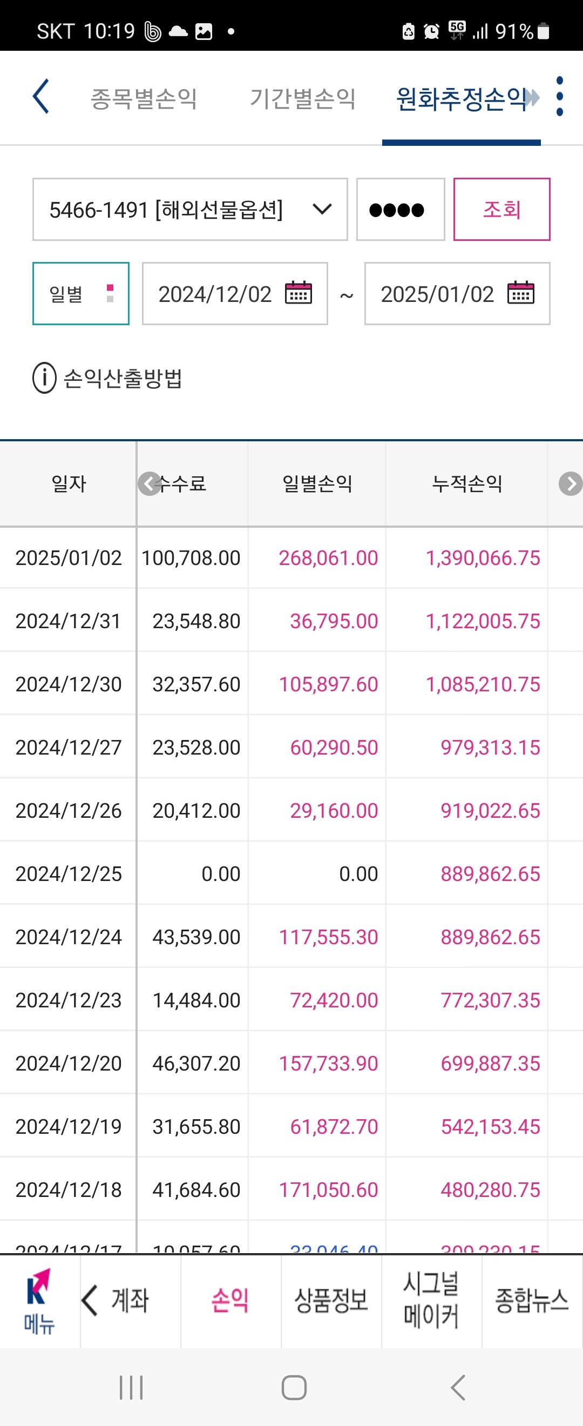The width and height of the screenshot is (583, 1426).
Task: Open the K 메뉴 main menu
Action: 39,1300
